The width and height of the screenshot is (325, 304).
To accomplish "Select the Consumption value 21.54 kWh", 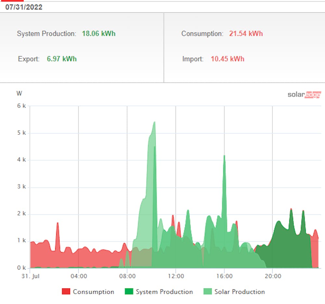I will pos(246,33).
